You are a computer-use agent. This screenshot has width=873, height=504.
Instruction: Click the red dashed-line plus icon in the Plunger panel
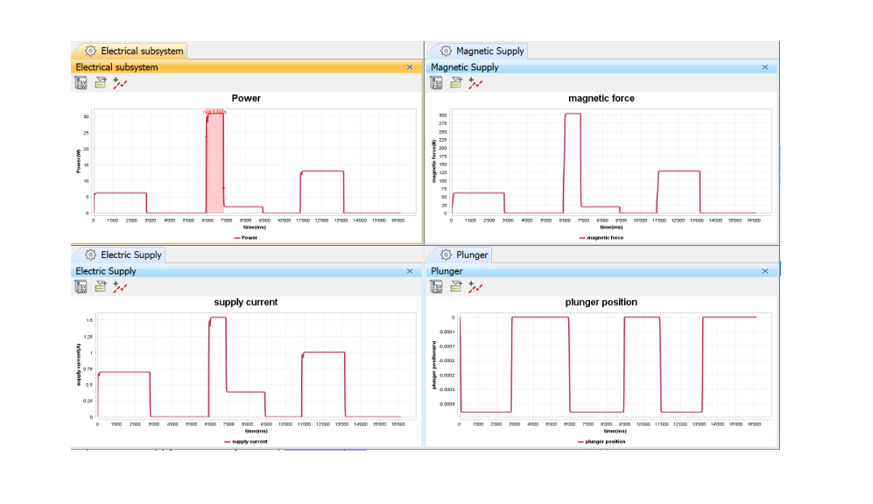pos(476,287)
